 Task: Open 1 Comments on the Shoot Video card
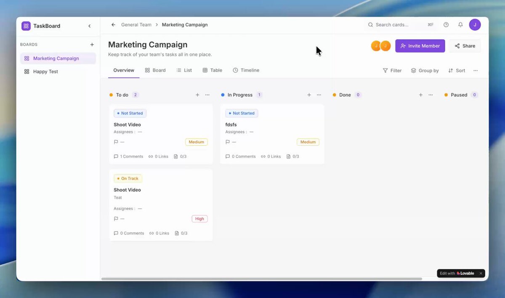(128, 157)
